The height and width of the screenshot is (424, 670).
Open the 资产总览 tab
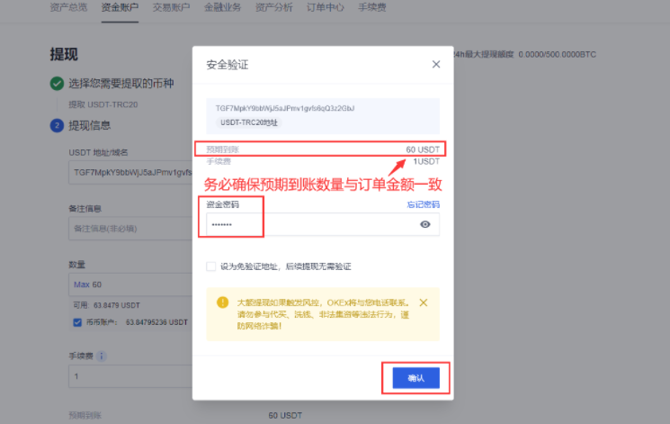pyautogui.click(x=68, y=6)
